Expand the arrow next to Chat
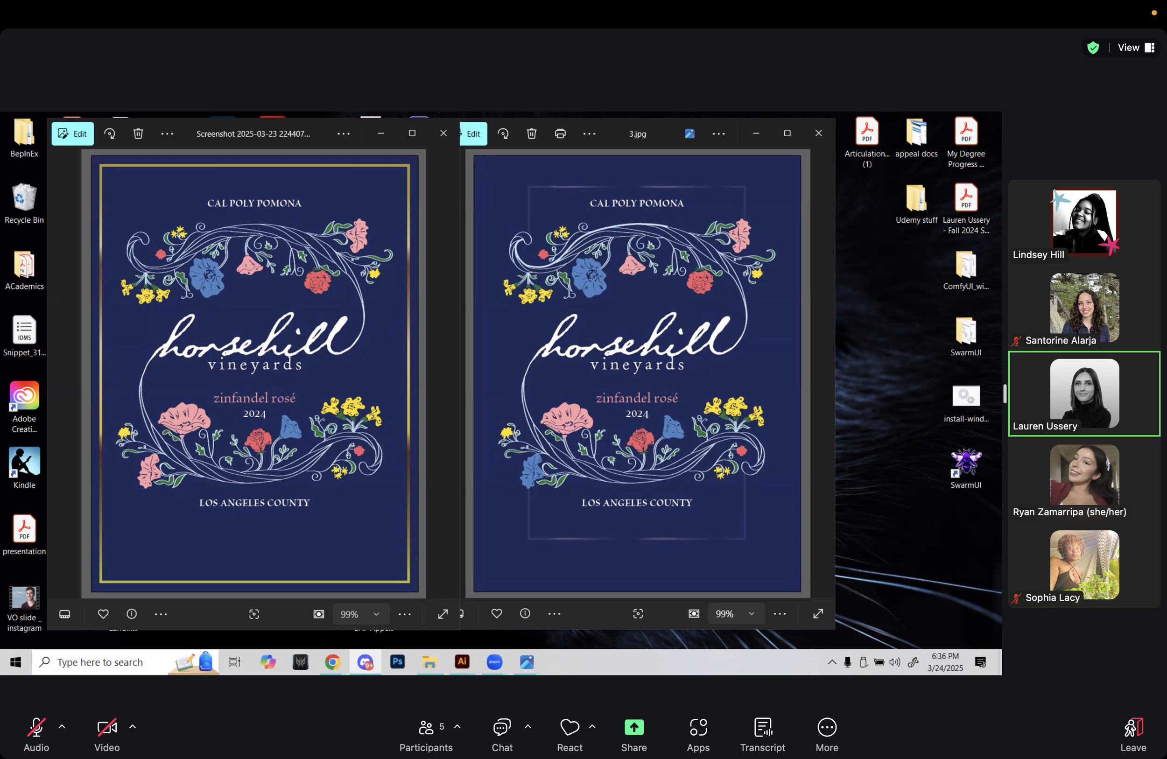Screen dimensions: 1167x759 (x=527, y=727)
